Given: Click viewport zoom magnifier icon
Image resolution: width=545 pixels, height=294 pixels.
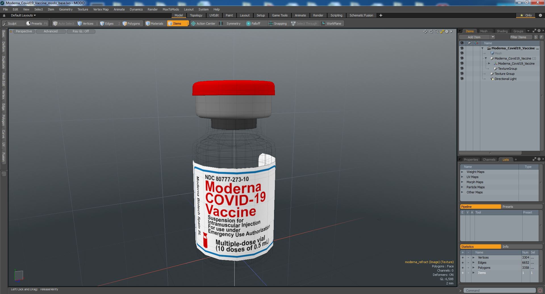Looking at the screenshot, I should (437, 31).
